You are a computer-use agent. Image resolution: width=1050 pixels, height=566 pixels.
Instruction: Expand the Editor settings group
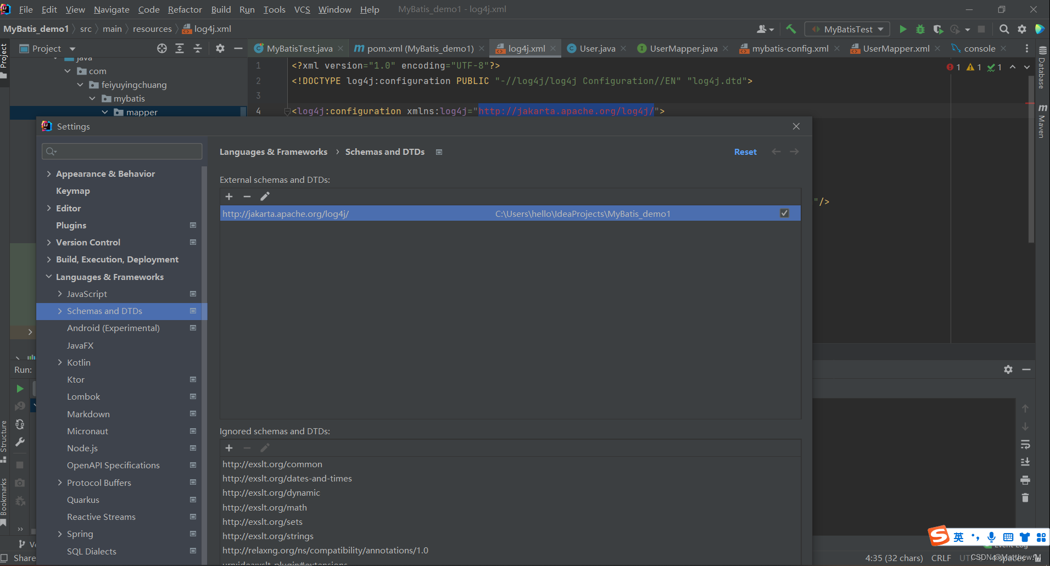tap(49, 208)
